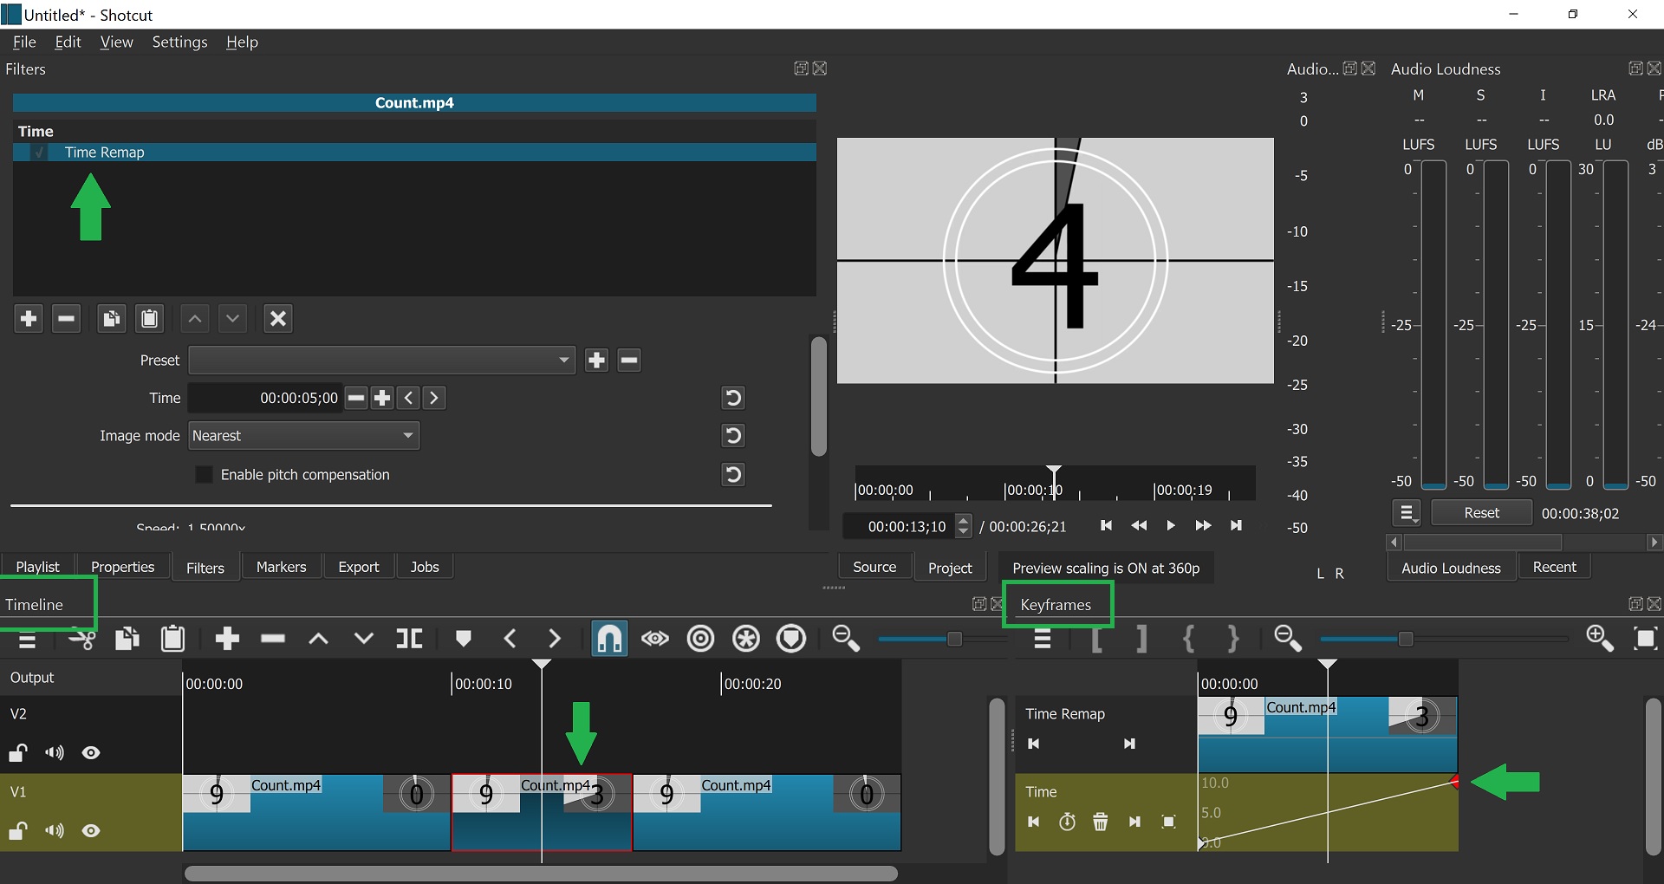The image size is (1664, 884).
Task: Zoom in on keyframes
Action: pos(1600,640)
